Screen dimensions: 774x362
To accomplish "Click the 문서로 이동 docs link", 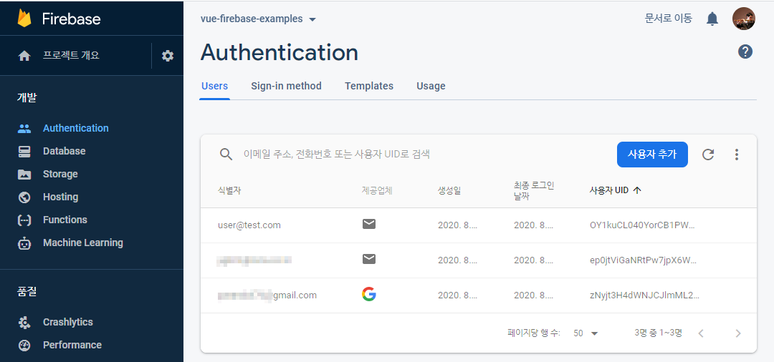I will coord(669,19).
